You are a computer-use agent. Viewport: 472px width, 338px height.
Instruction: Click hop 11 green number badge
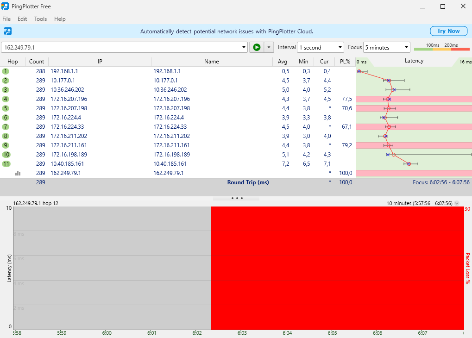point(6,164)
